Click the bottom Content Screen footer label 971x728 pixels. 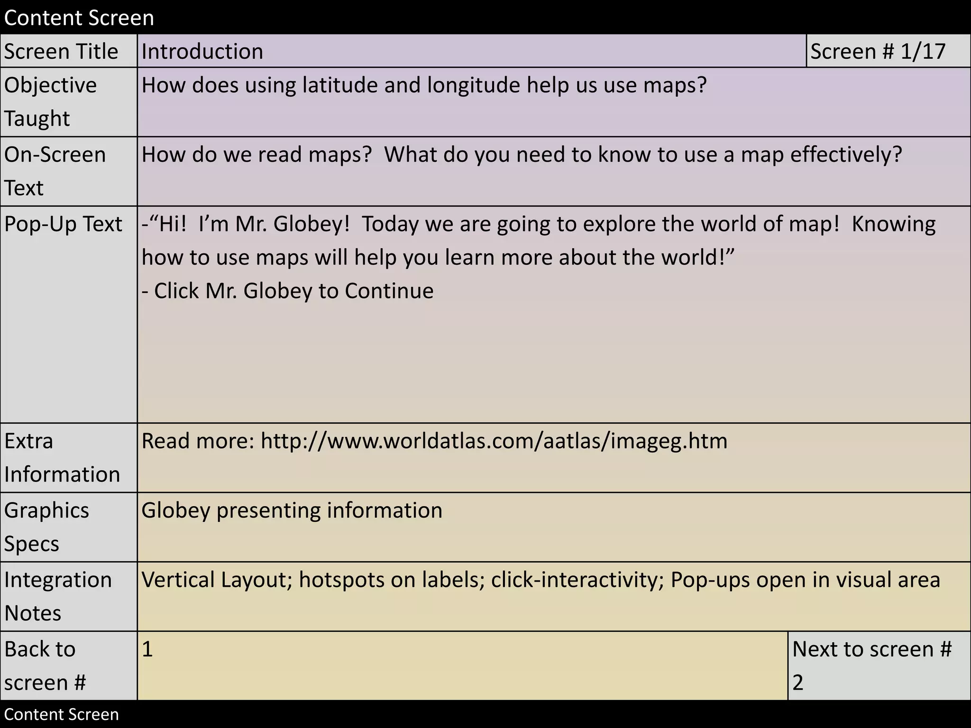tap(62, 714)
